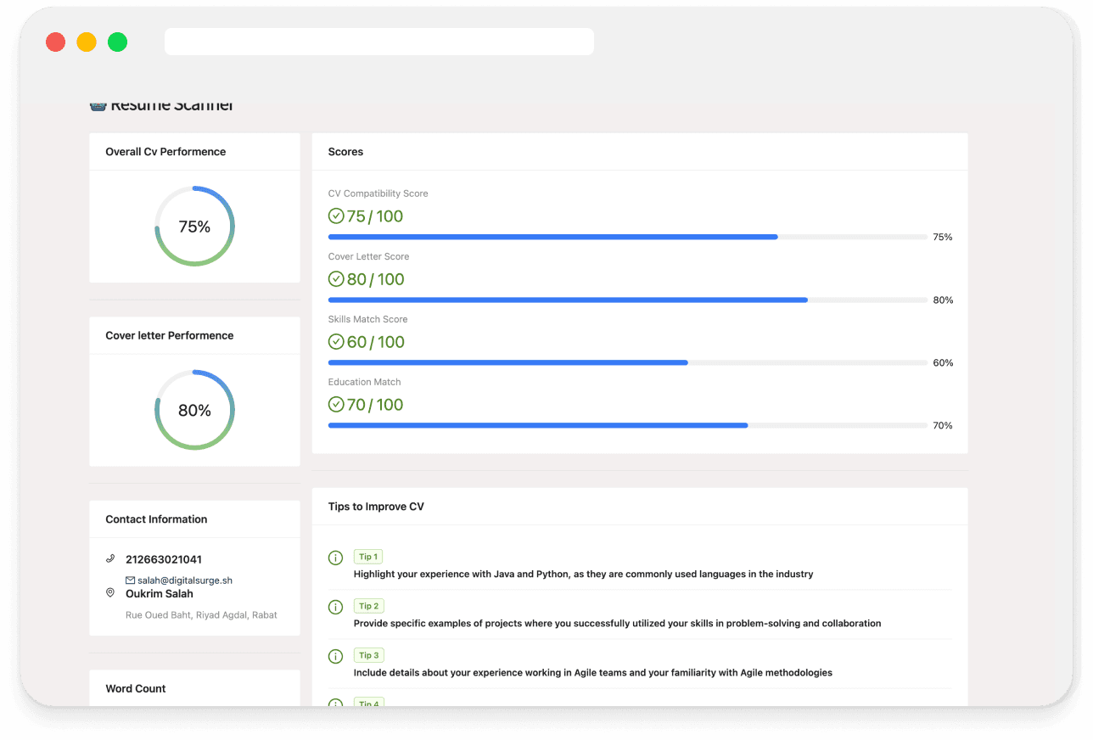1093x740 pixels.
Task: Click the tip about Agile methodologies
Action: click(x=593, y=673)
